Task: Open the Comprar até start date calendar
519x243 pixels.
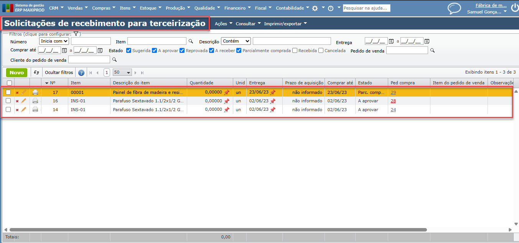Action: (64, 50)
